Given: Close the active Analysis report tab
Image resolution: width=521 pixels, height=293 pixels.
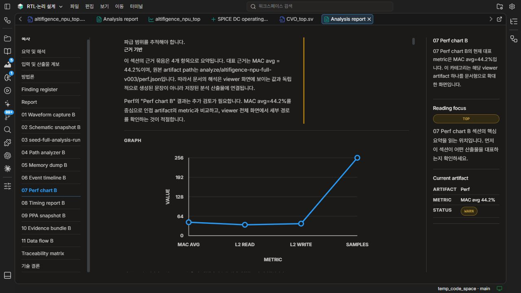Looking at the screenshot, I should point(369,19).
